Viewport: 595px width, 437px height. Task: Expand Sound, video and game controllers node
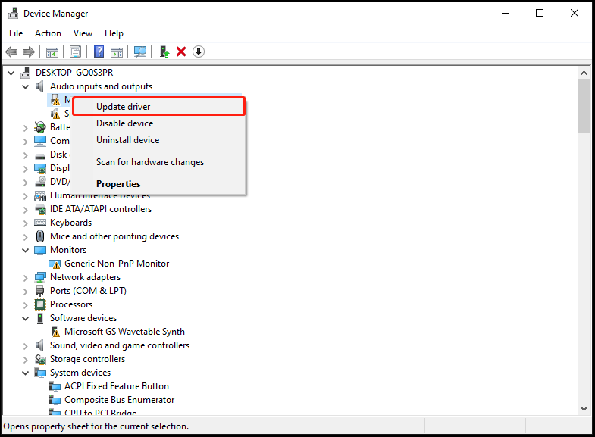click(26, 346)
